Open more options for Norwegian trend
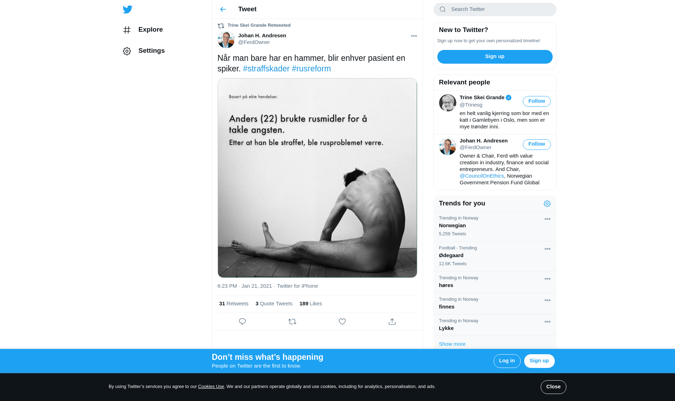 547,219
